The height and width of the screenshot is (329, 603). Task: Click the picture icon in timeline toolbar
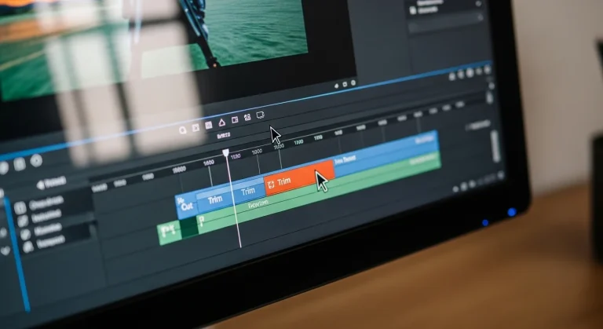pos(209,125)
